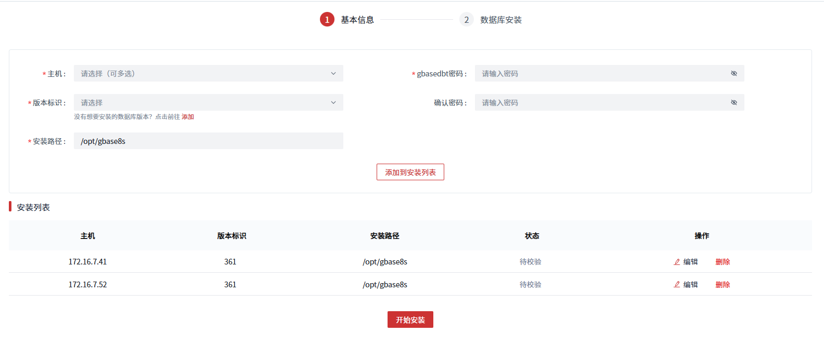The width and height of the screenshot is (824, 346).
Task: Switch to the 数据库安装 step label
Action: click(x=500, y=20)
